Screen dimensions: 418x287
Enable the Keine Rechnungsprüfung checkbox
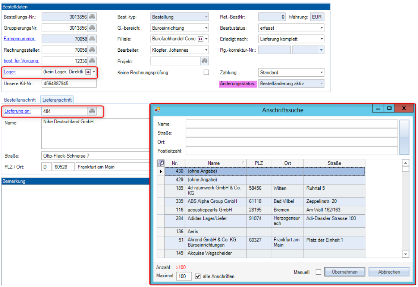(206, 72)
